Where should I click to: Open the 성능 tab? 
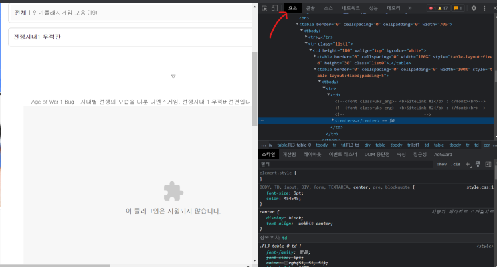click(x=373, y=8)
